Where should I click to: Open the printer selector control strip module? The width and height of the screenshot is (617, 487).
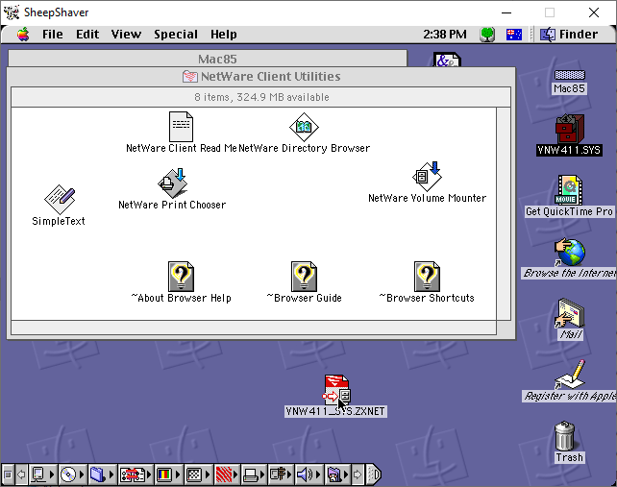tap(254, 475)
